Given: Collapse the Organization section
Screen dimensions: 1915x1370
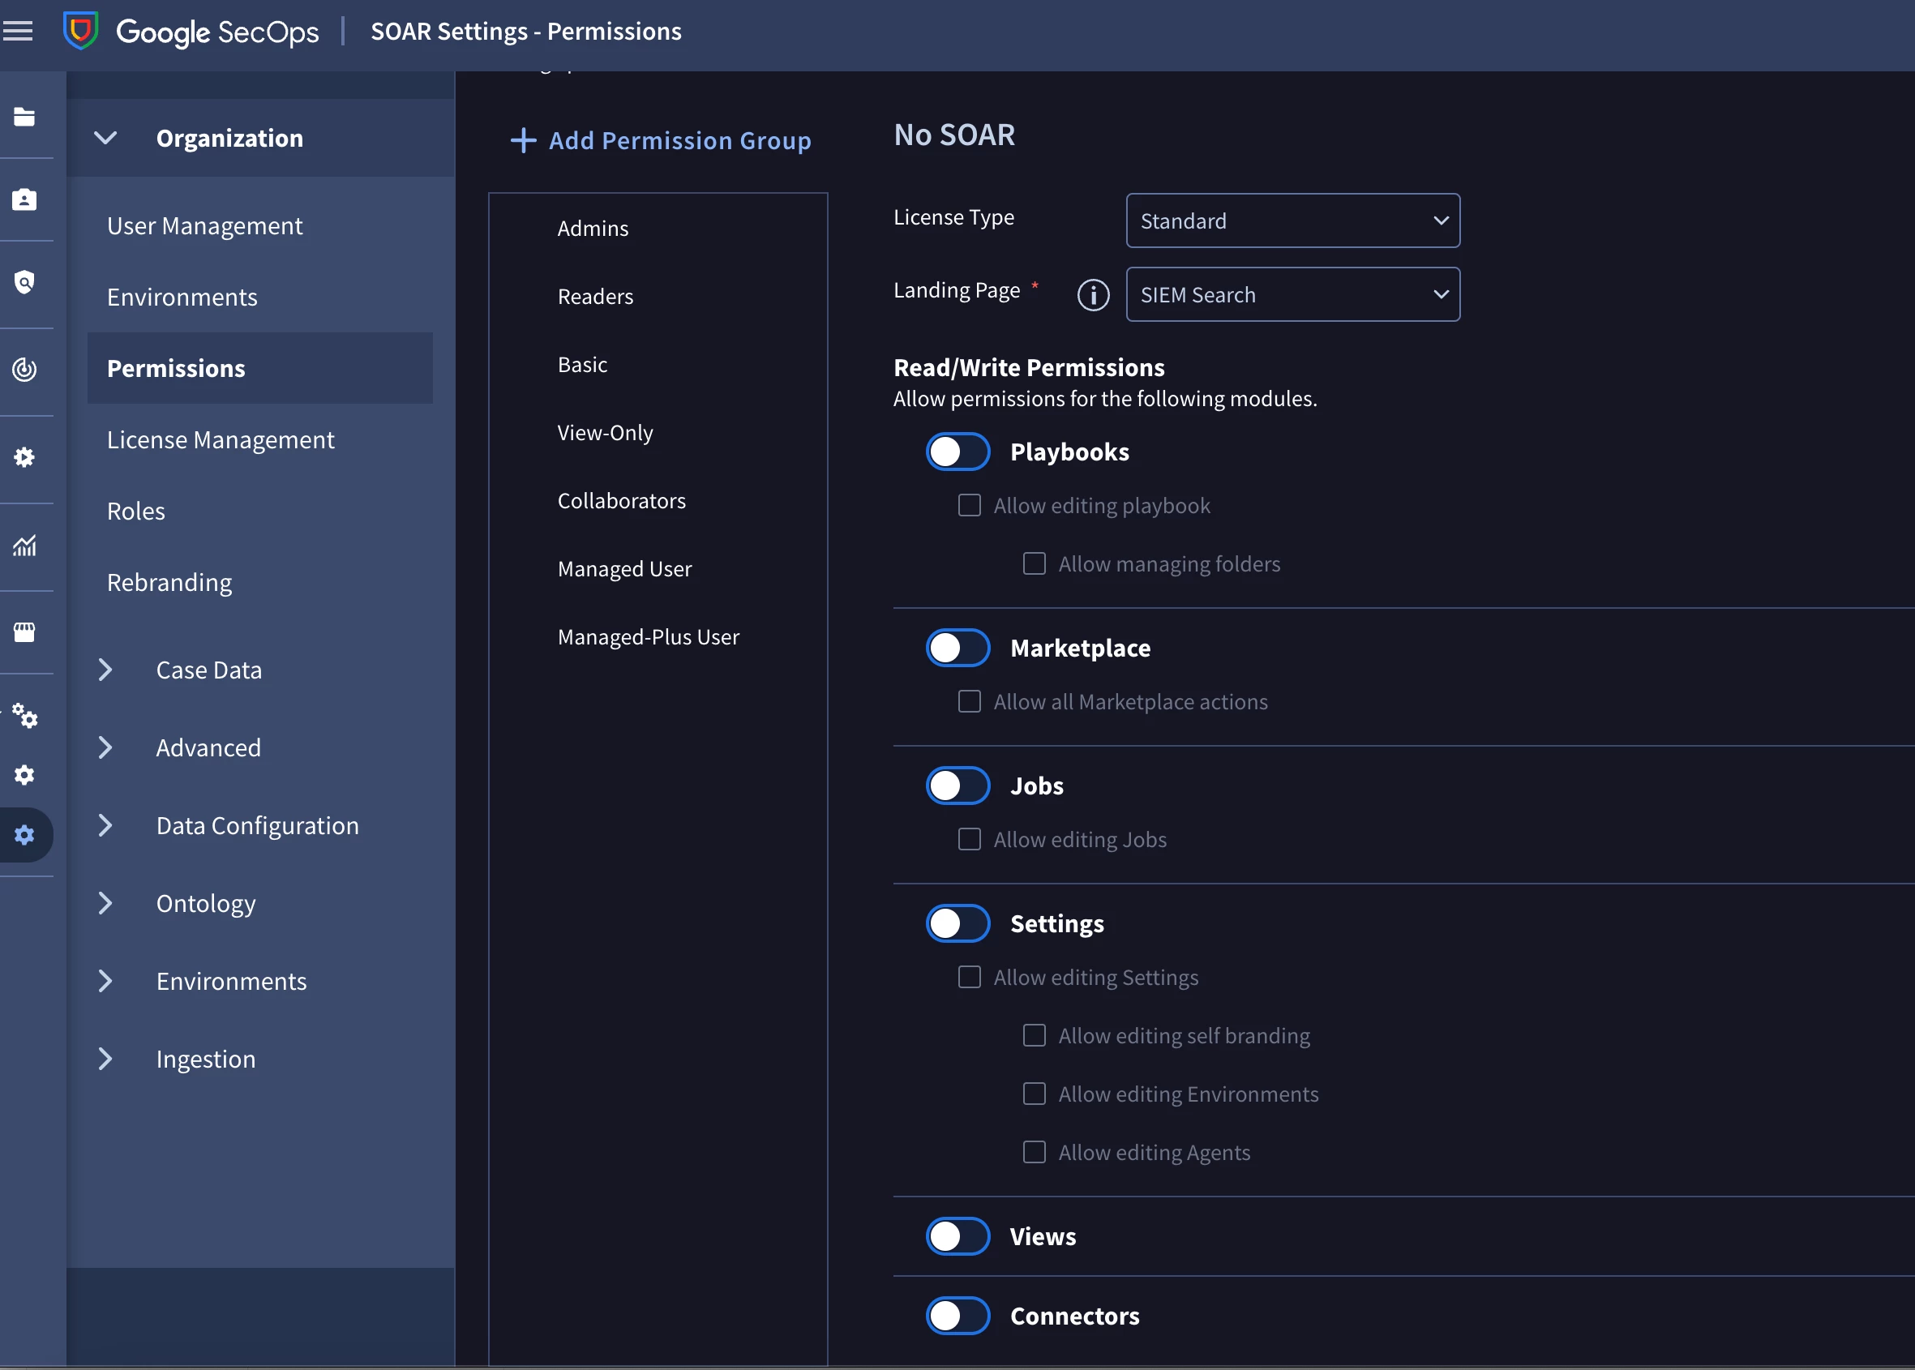Looking at the screenshot, I should (105, 138).
